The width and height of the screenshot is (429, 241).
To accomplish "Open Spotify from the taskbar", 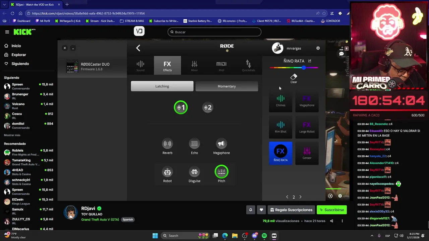I will [264, 236].
